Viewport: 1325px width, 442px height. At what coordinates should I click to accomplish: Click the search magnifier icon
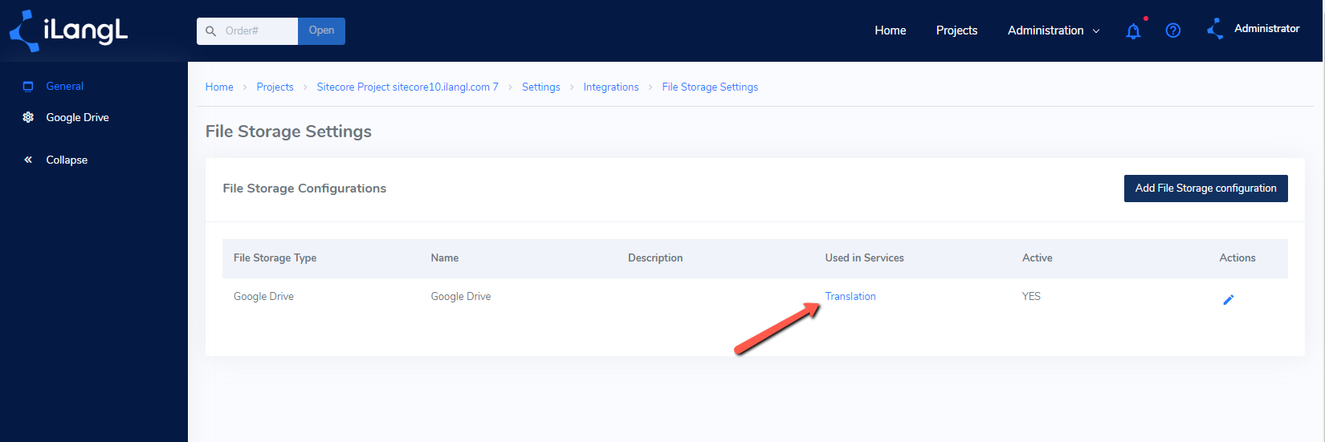click(211, 31)
